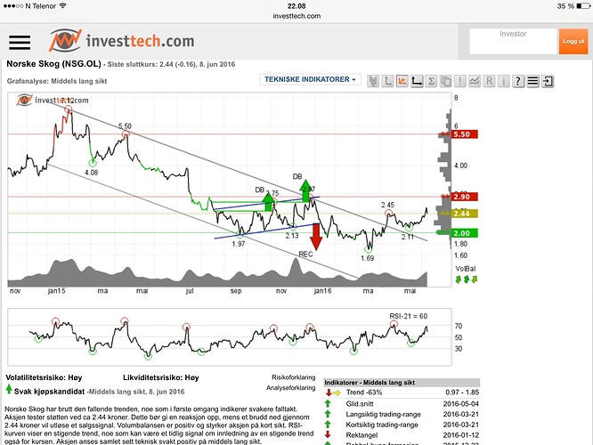Click the three-line list toolbar icon
This screenshot has height=445, width=593.
coord(532,81)
